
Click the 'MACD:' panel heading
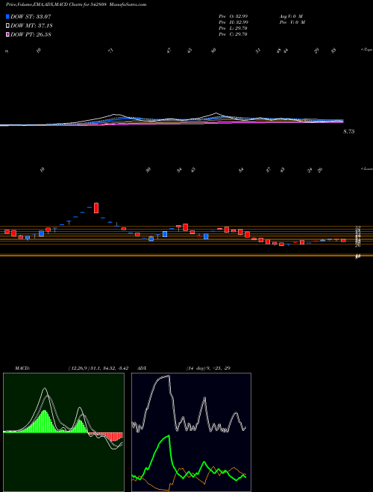click(x=22, y=368)
